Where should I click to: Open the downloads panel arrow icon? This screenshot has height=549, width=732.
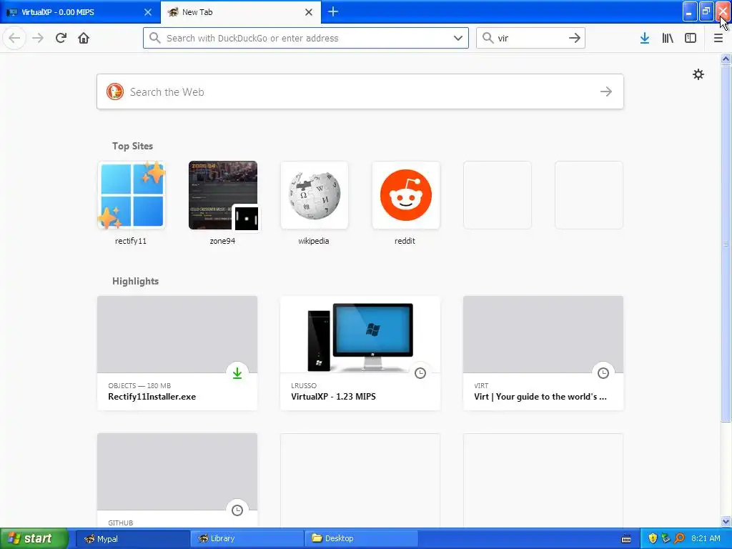coord(644,38)
